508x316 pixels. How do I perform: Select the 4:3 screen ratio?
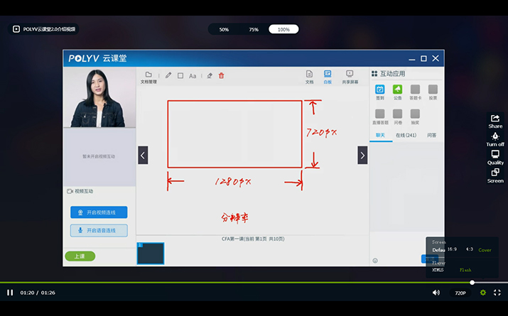tap(469, 250)
